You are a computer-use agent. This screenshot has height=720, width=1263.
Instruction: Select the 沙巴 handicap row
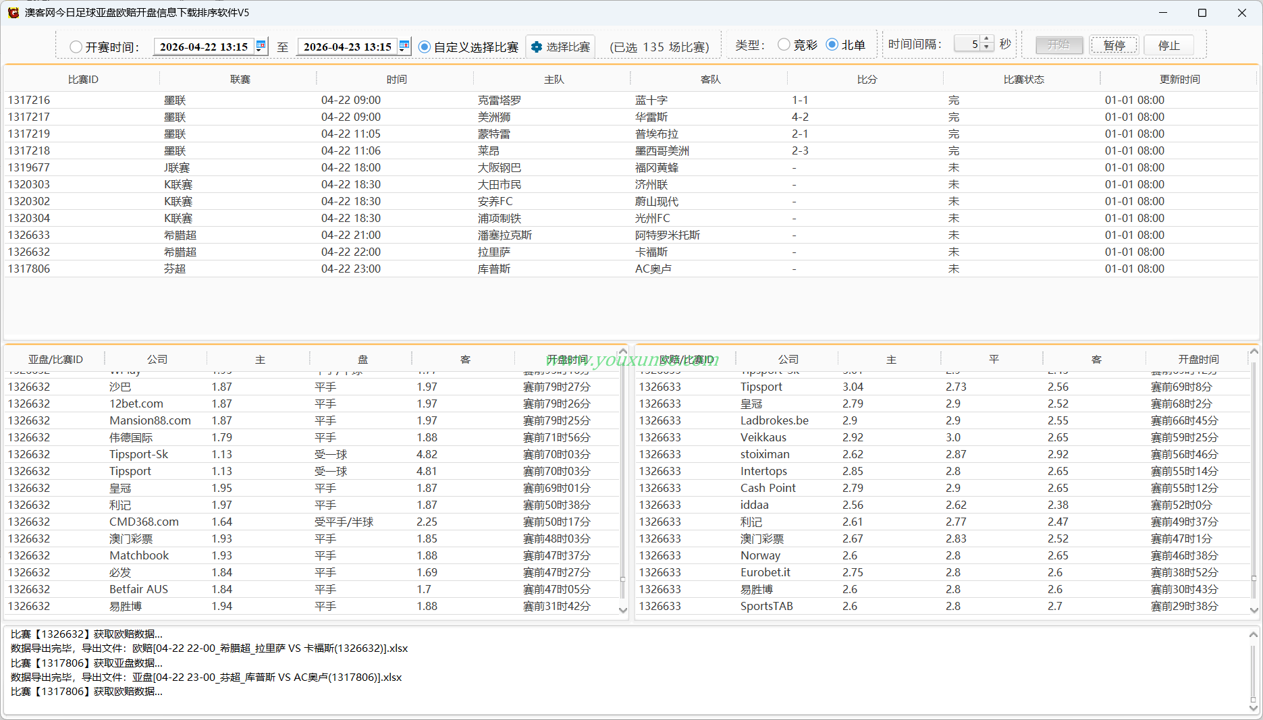[312, 387]
